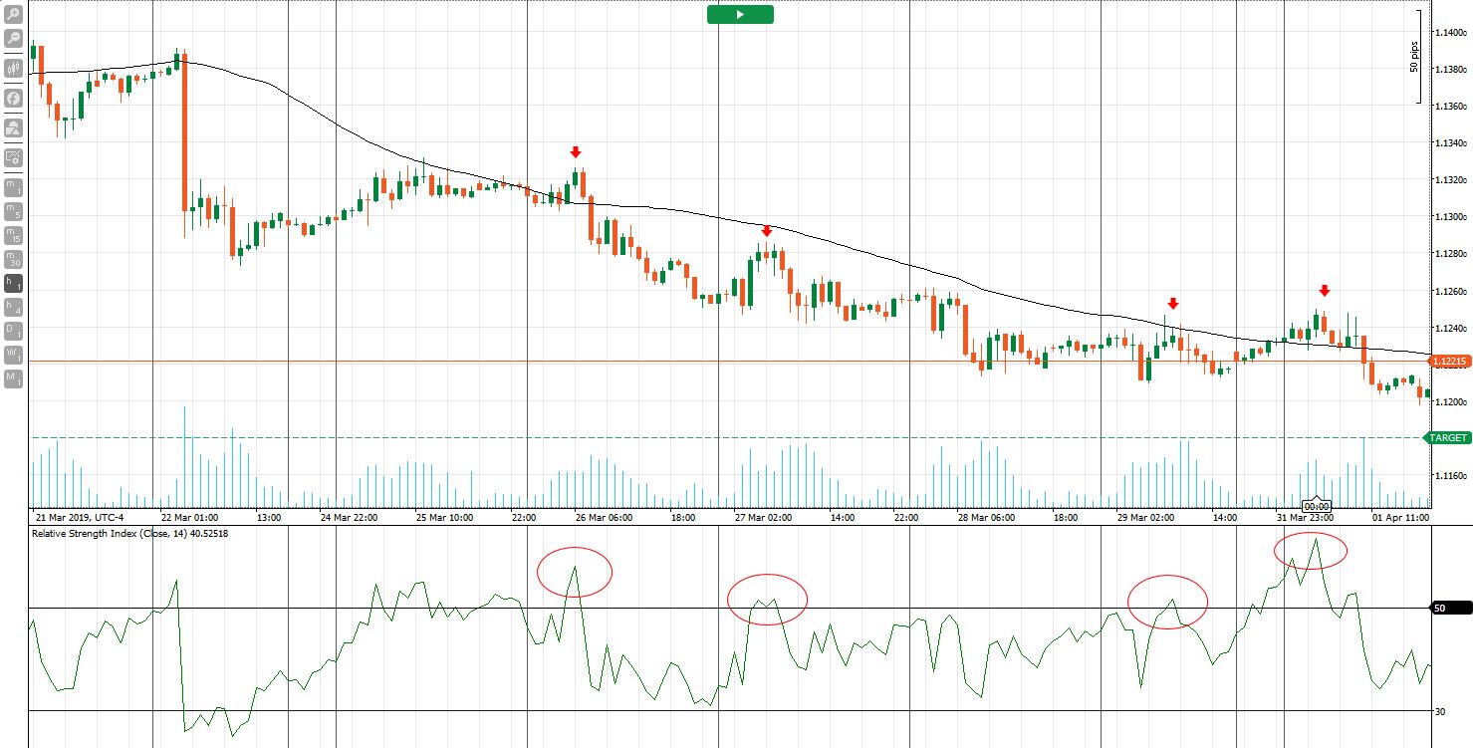Click the 22 Mar 01:00 time axis label

[x=190, y=517]
